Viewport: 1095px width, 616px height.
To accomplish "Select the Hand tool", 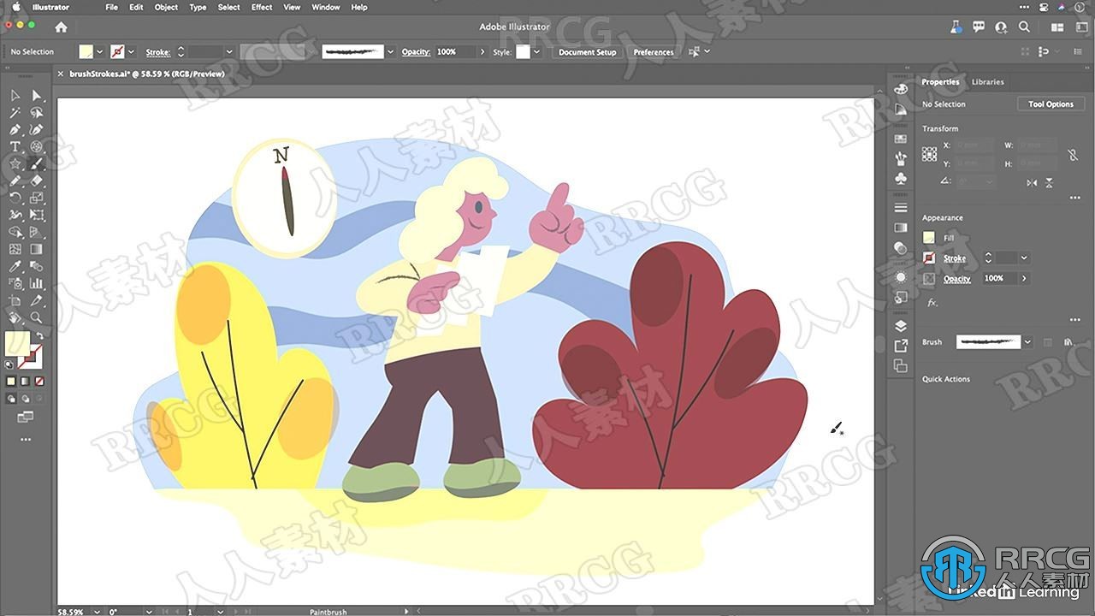I will coord(15,318).
